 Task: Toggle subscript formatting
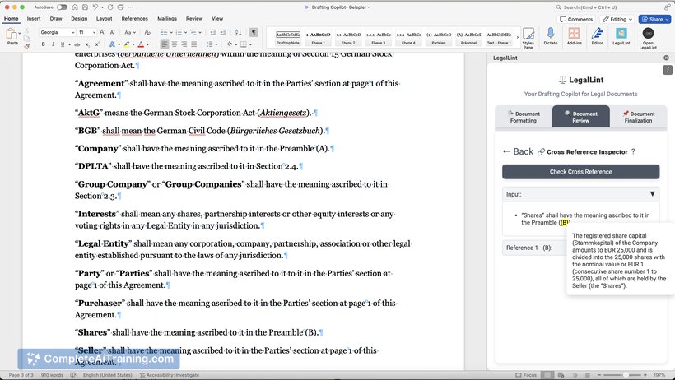(x=87, y=44)
